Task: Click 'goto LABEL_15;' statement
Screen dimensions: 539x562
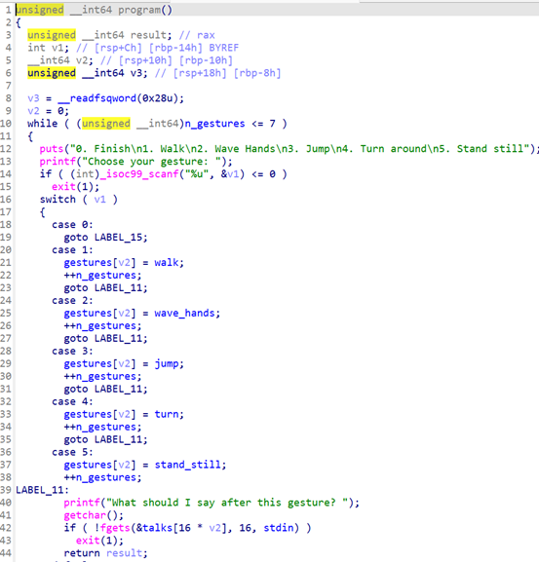Action: [106, 238]
